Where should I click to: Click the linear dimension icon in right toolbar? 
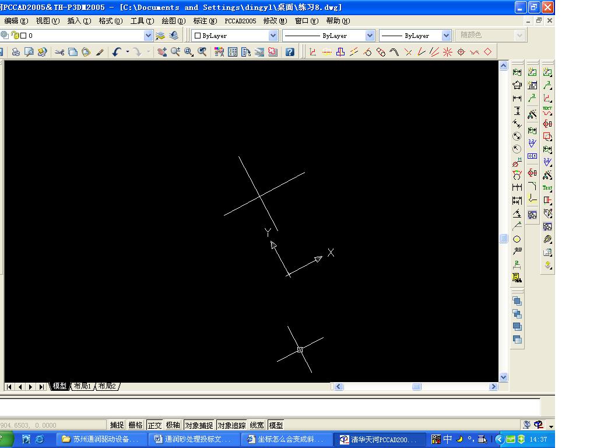tap(517, 98)
